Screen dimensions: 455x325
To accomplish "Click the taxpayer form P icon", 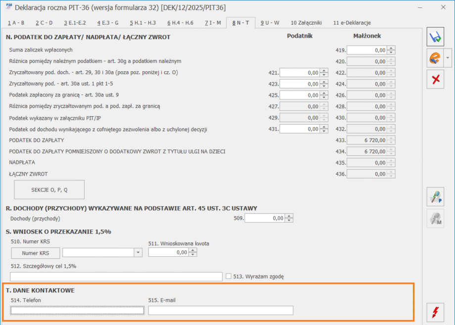I will click(x=435, y=197).
